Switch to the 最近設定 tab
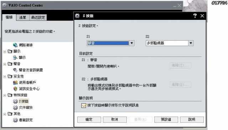Image resolution: width=228 pixels, height=130 pixels. click(38, 17)
